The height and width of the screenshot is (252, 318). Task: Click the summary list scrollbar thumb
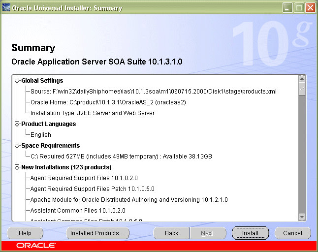tap(302, 89)
